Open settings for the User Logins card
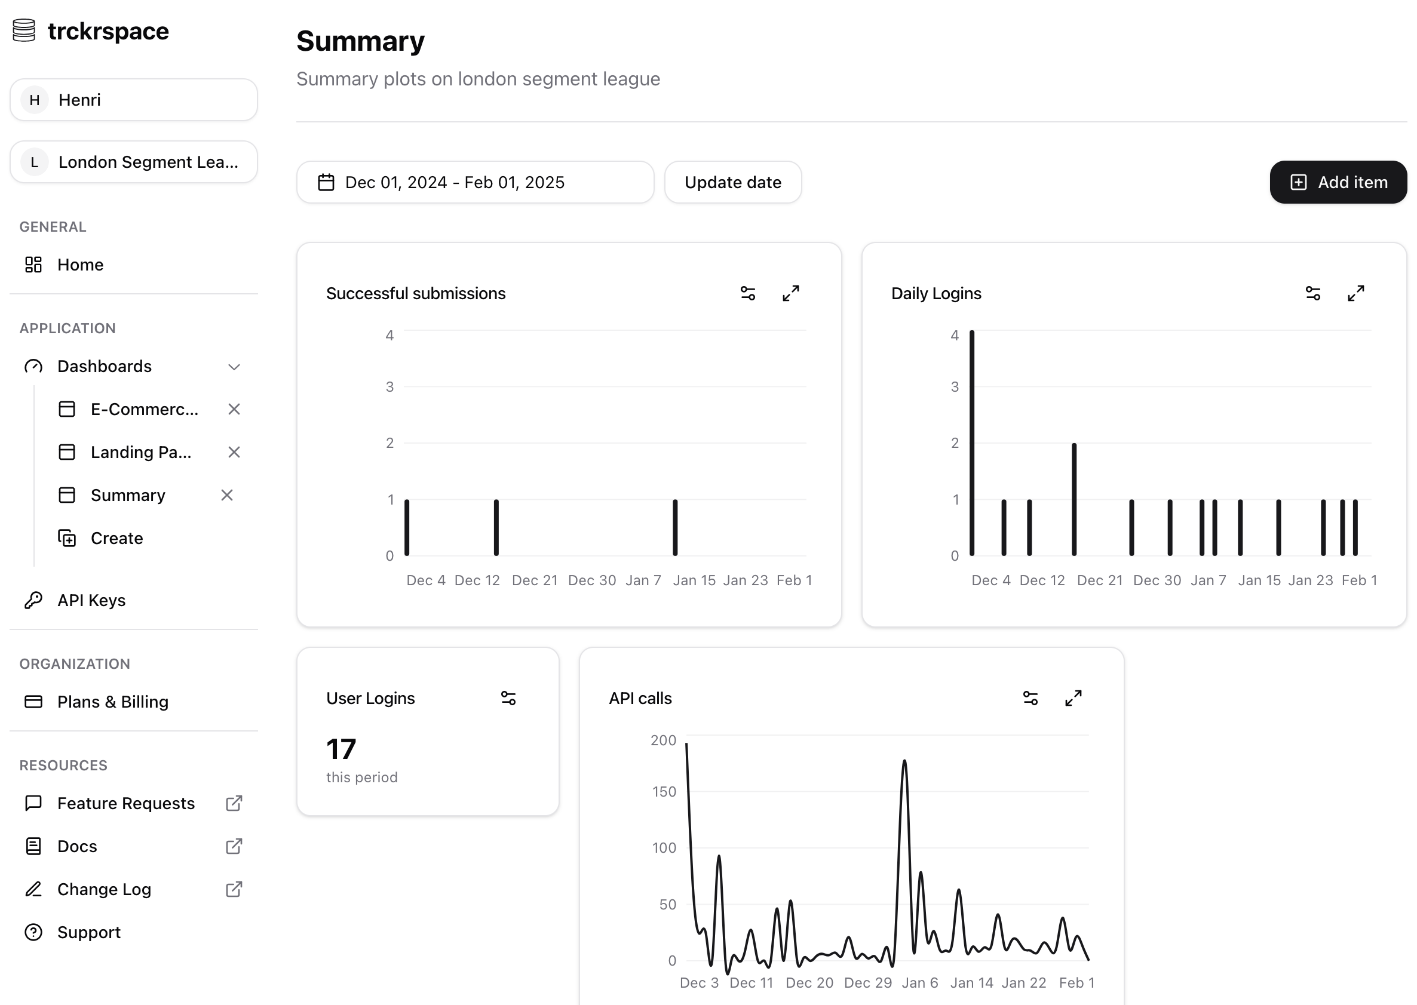 [x=508, y=698]
